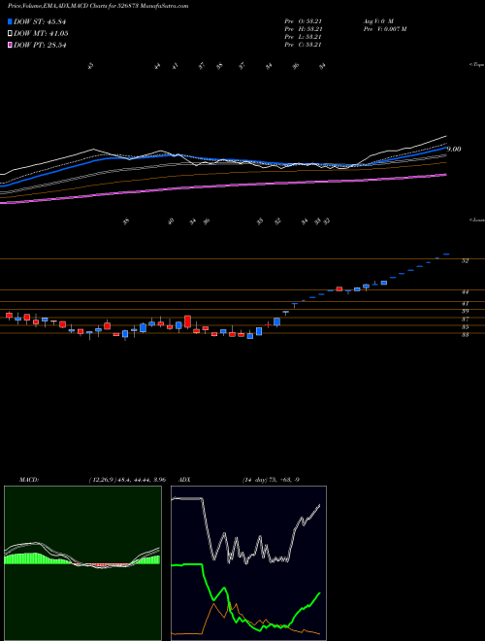This screenshot has width=485, height=641.
Task: Click inside the green MACD histogram chart
Action: point(82,563)
